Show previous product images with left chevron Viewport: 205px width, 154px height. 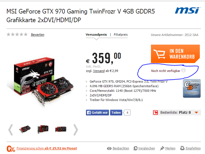pyautogui.click(x=10, y=130)
